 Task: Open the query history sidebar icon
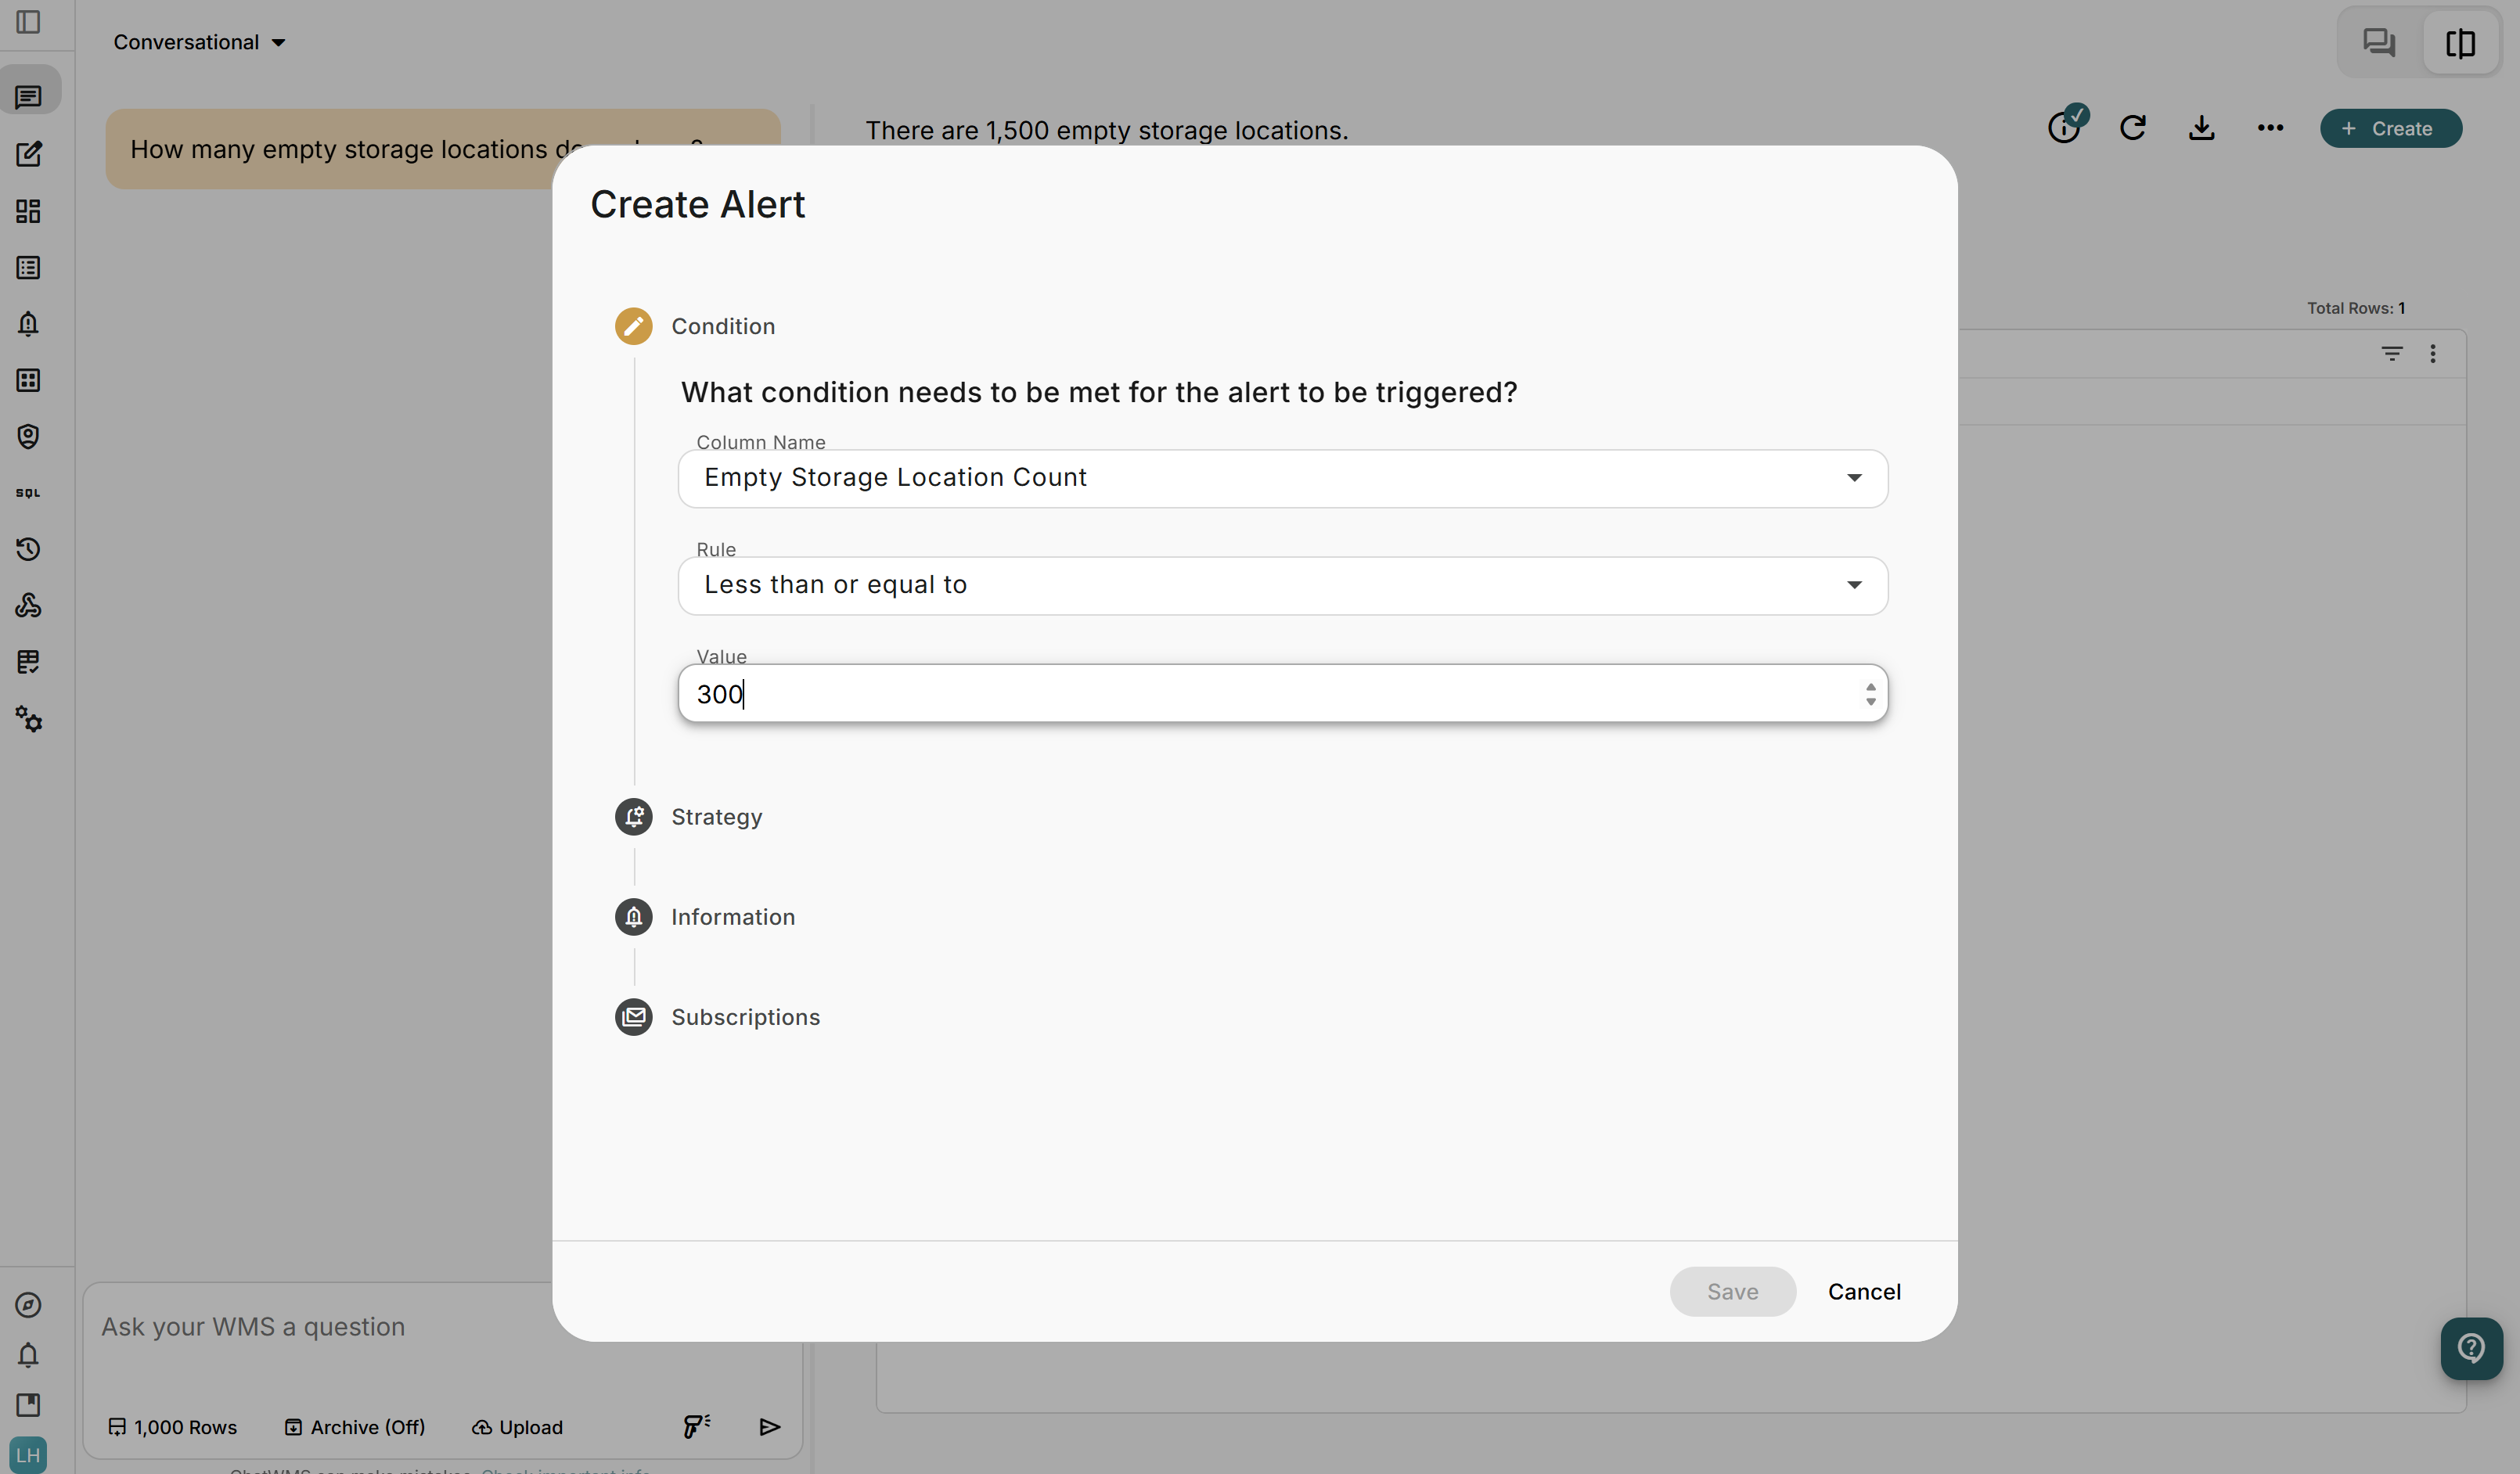[x=28, y=549]
